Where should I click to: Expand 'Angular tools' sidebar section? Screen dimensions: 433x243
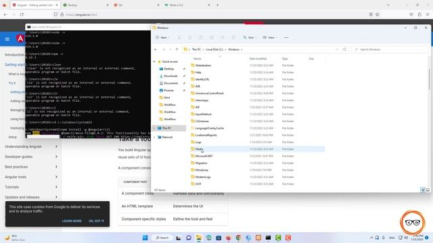(x=31, y=177)
